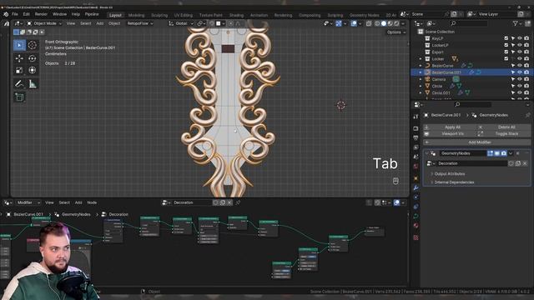The width and height of the screenshot is (534, 300).
Task: Open the viewport Options dropdown
Action: [396, 32]
